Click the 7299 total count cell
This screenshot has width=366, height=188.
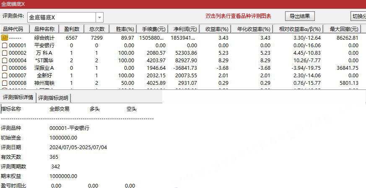click(97, 38)
